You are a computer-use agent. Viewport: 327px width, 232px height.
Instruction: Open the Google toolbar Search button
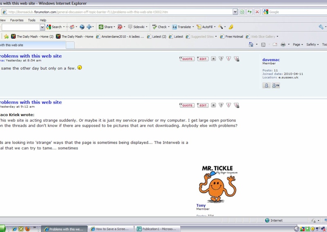(x=54, y=27)
